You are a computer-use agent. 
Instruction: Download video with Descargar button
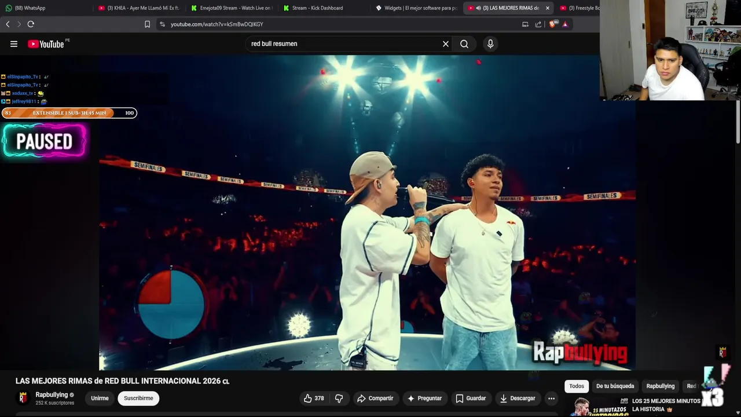tap(518, 398)
